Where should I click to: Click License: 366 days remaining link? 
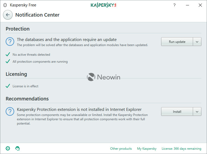181,149
